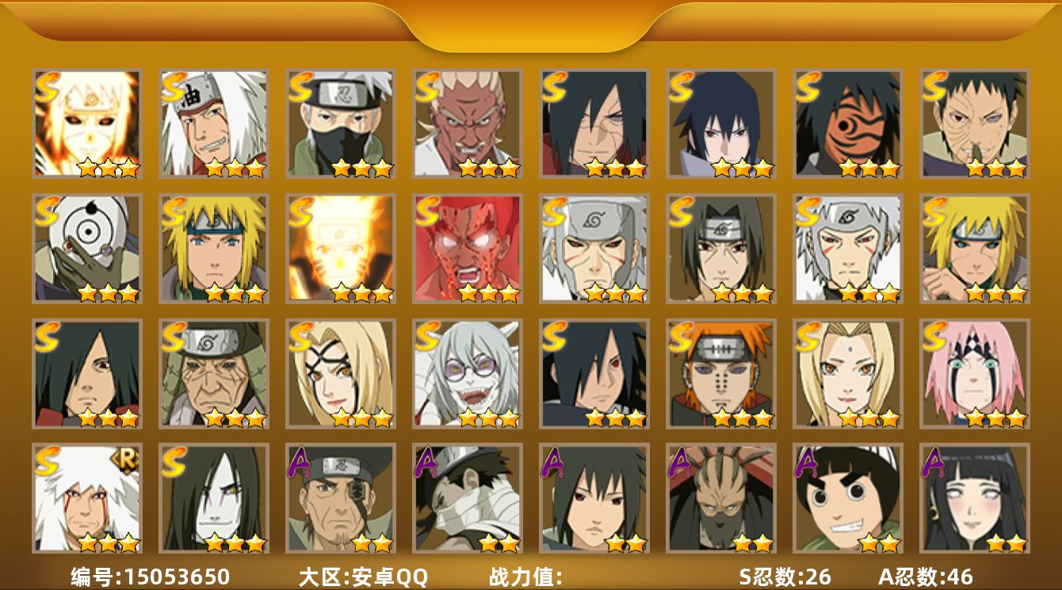Select the dark-skinned blond Raikage portrait
The height and width of the screenshot is (590, 1062).
pyautogui.click(x=467, y=124)
